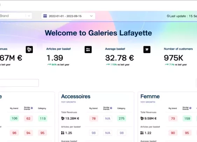Open the date range 2022-01-01 - 2022-09-15 picker
Screen dimensions: 197x142
click(x=68, y=16)
